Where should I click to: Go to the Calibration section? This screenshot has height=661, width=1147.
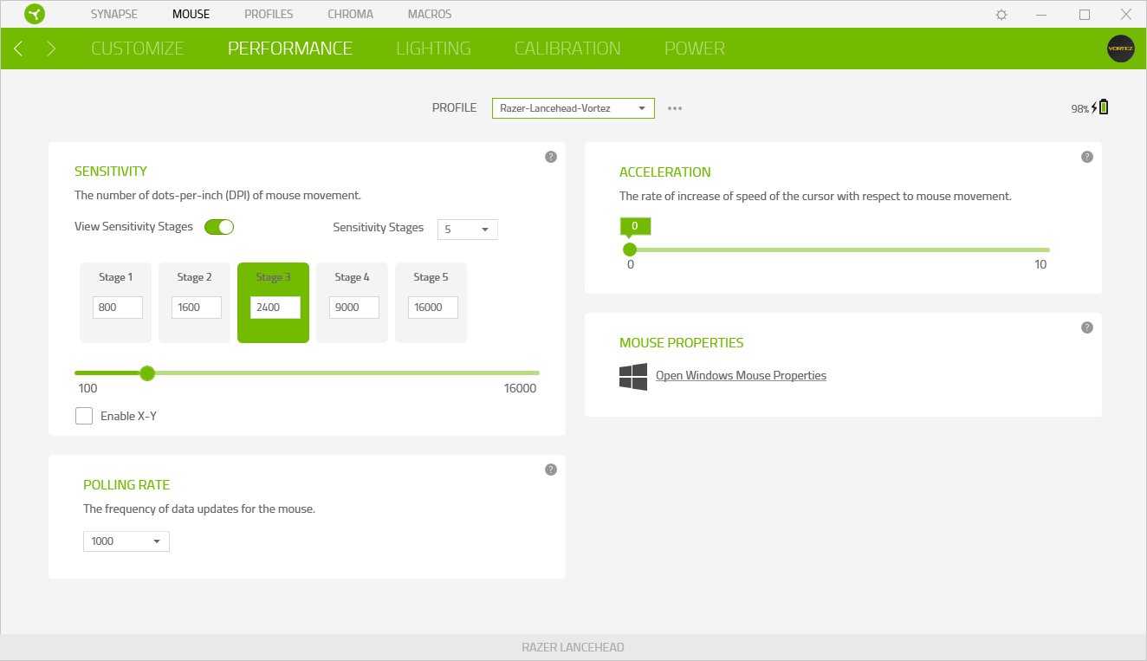click(x=567, y=49)
